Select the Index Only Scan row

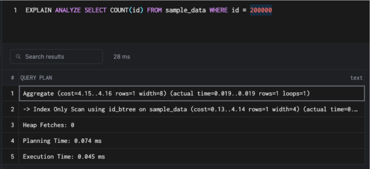click(x=192, y=109)
